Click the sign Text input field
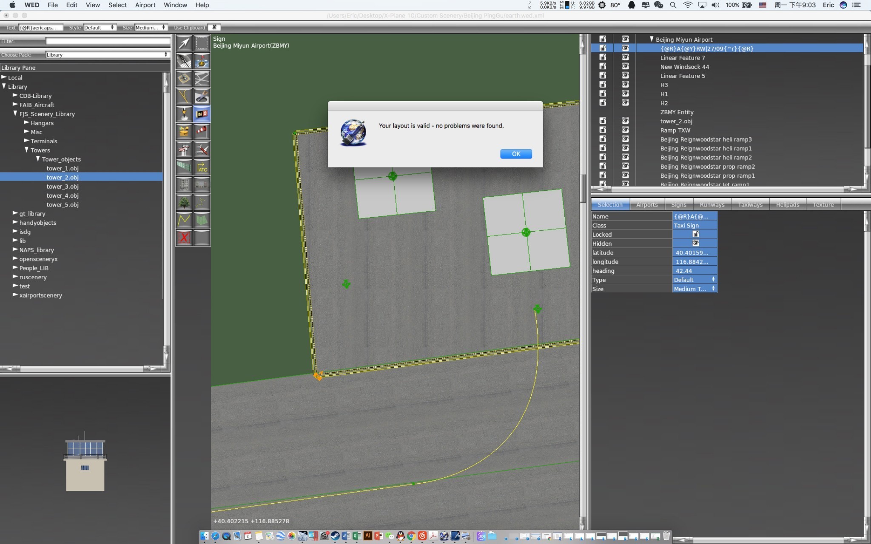Viewport: 871px width, 544px height. point(41,28)
